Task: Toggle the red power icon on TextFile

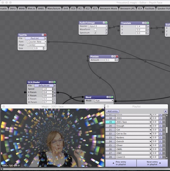Action: click(x=45, y=35)
